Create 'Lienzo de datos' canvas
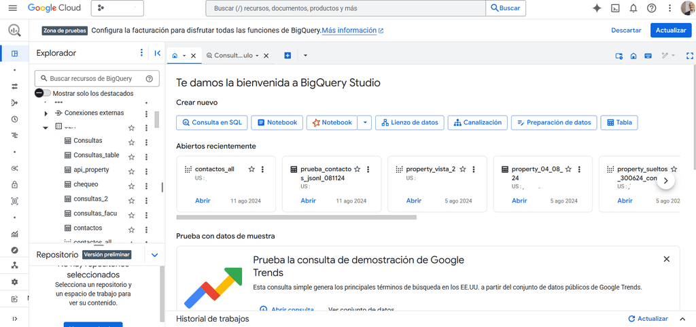This screenshot has width=696, height=327. pos(410,122)
